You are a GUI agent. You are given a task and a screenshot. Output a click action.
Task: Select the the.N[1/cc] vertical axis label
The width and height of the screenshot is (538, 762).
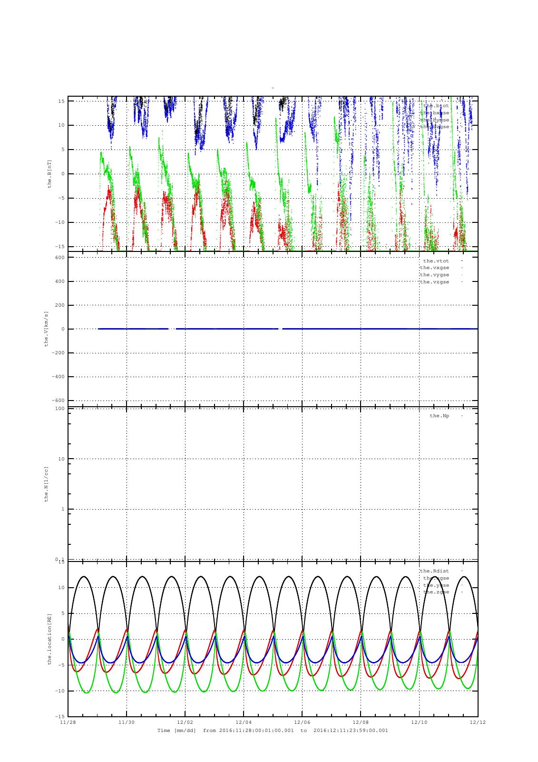click(x=46, y=484)
